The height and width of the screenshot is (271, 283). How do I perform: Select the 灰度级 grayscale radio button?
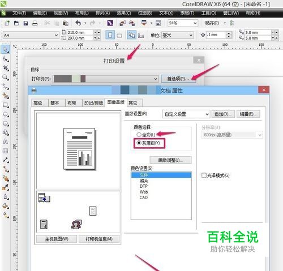pos(139,143)
